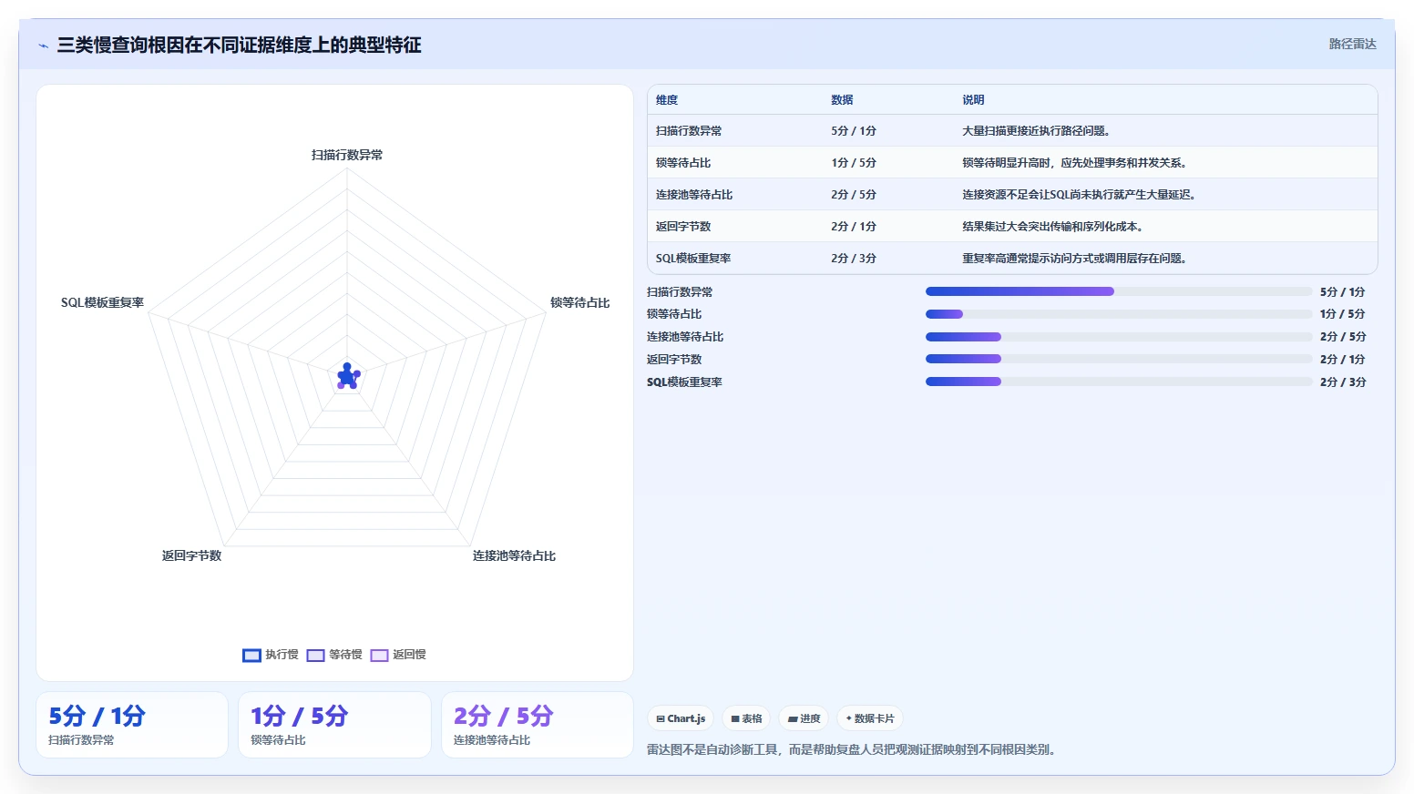Click the 连接池等待占比 progress bar

[1119, 337]
